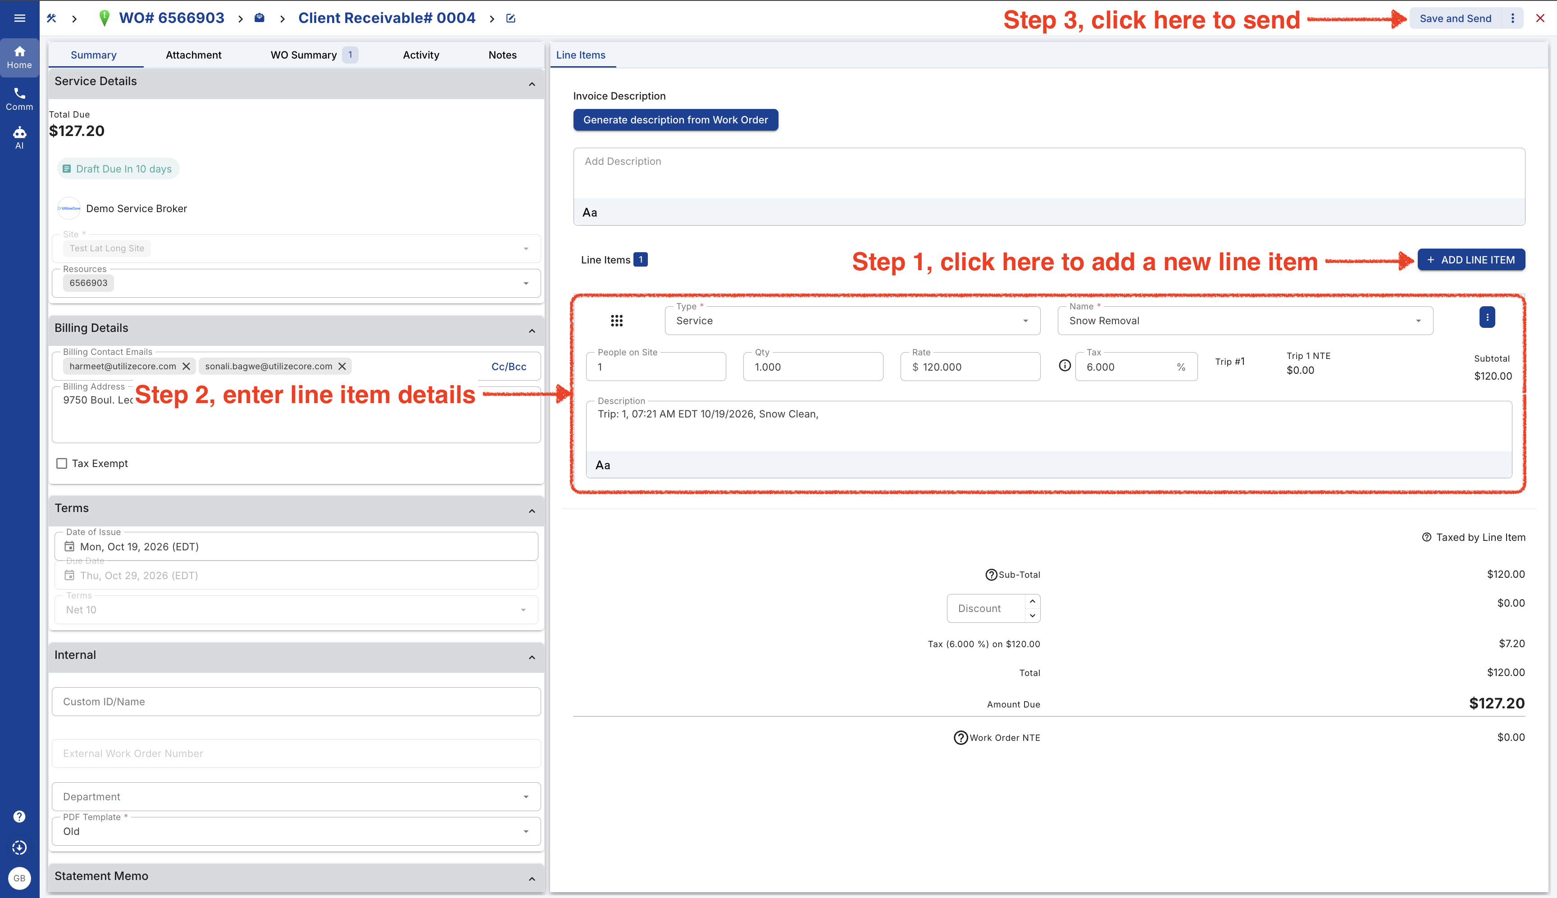
Task: Click the tools breadcrumb icon
Action: [52, 18]
